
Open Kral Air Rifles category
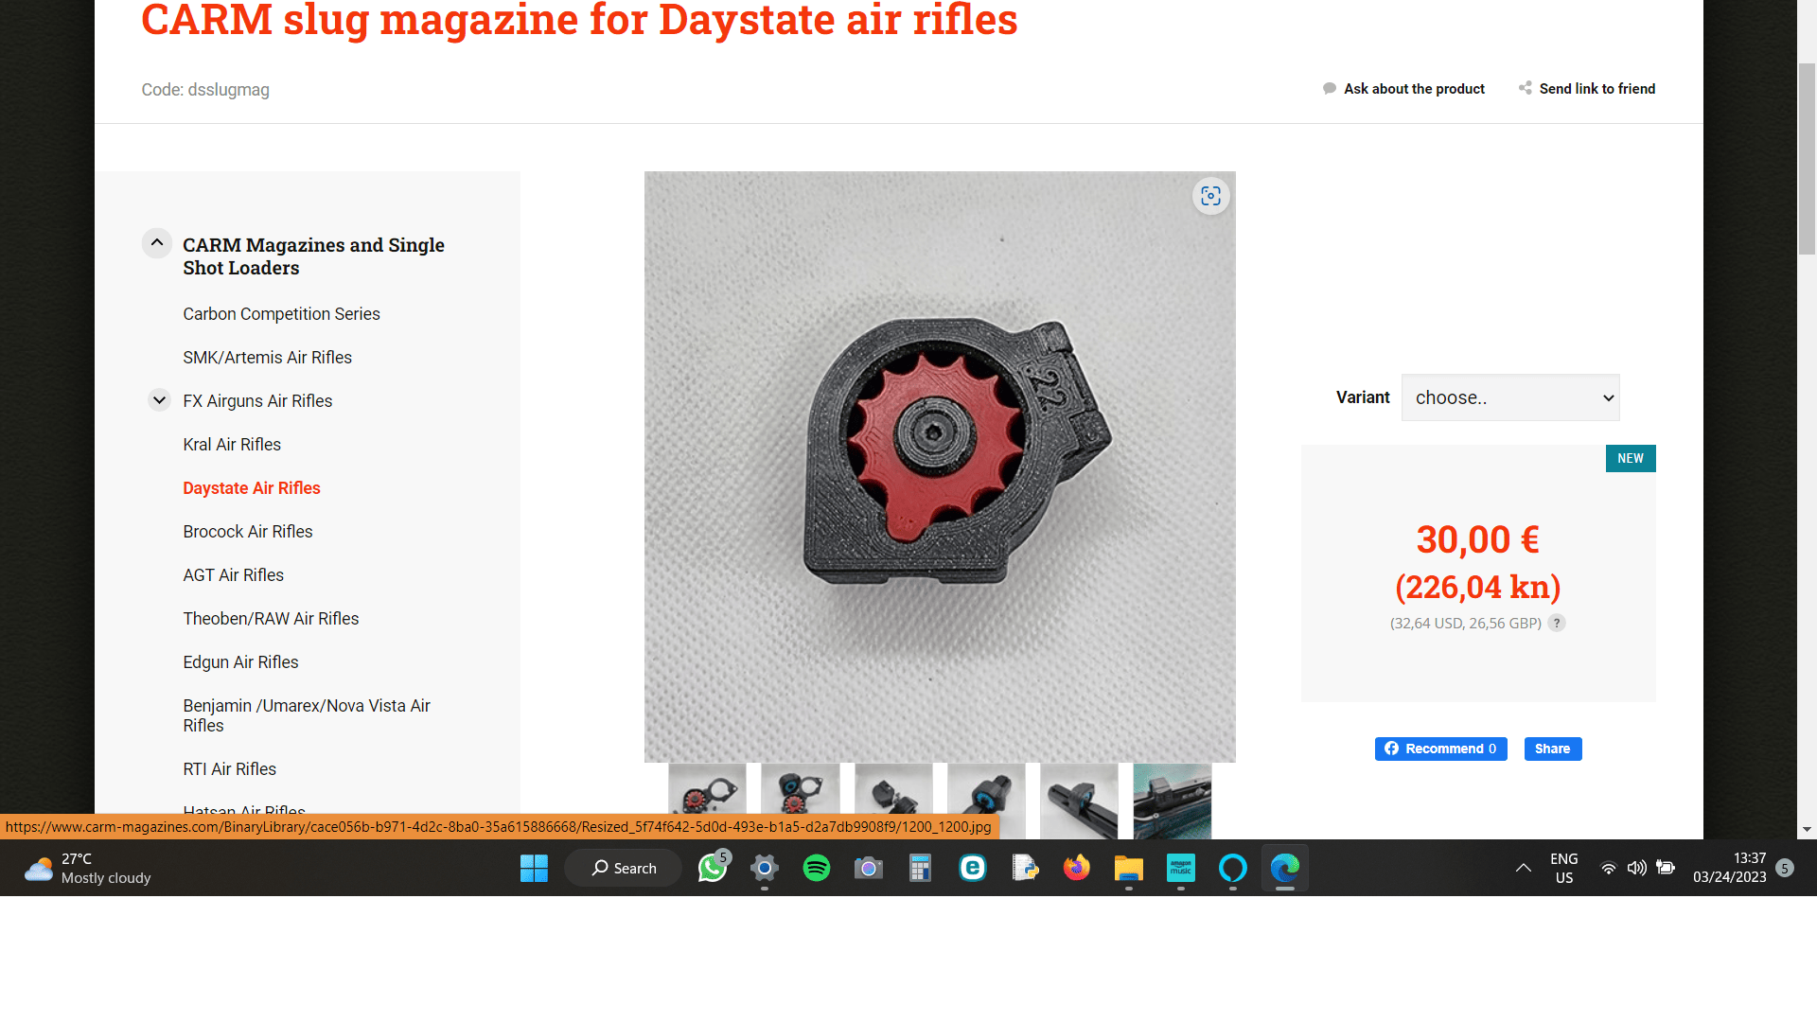232,445
